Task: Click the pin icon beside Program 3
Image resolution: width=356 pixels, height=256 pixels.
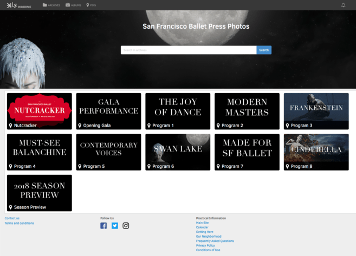Action: (287, 126)
